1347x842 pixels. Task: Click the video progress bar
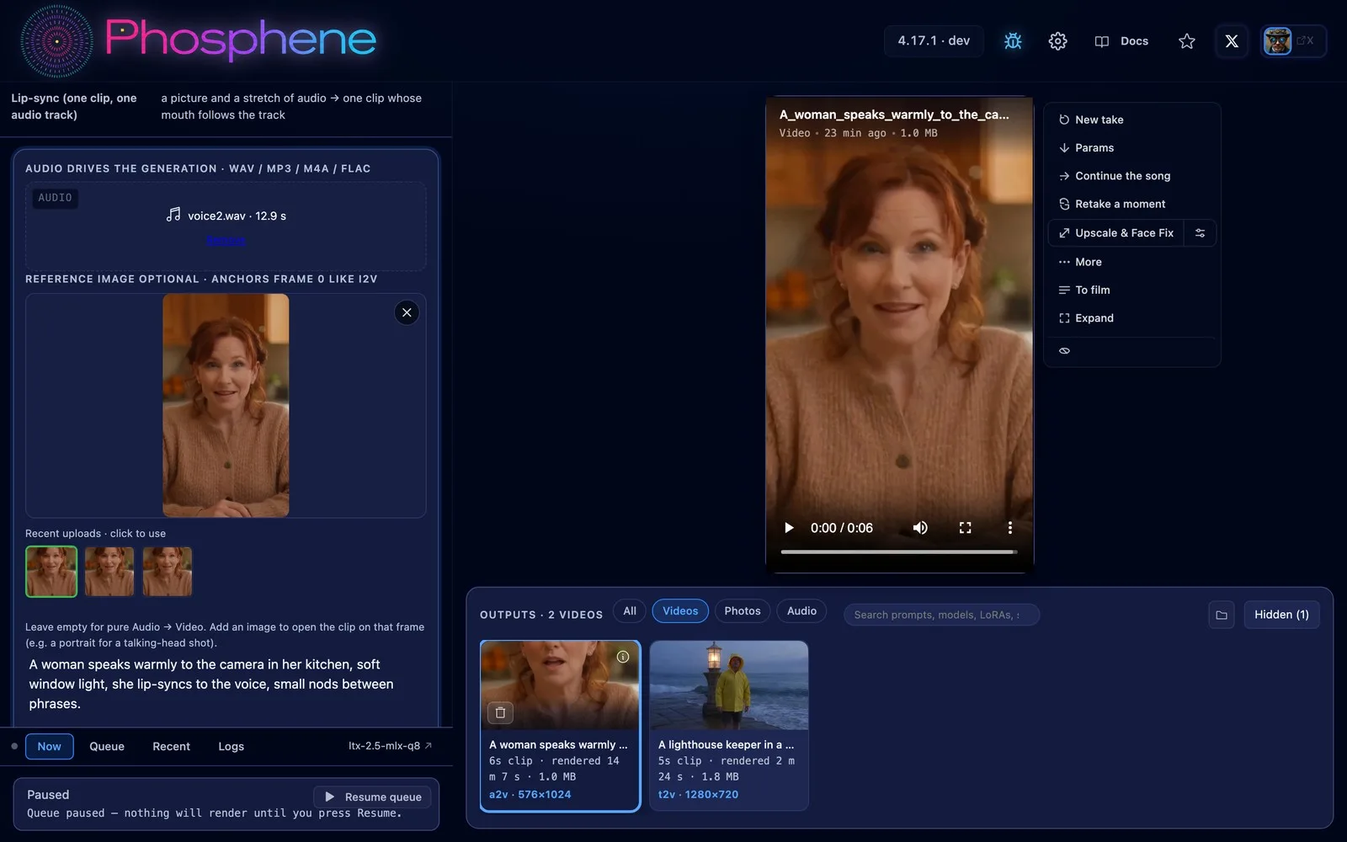[898, 552]
